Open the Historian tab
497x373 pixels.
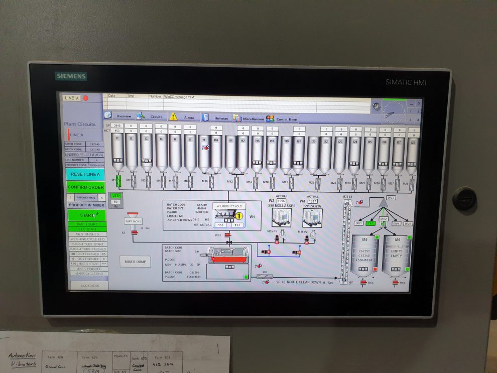click(221, 118)
